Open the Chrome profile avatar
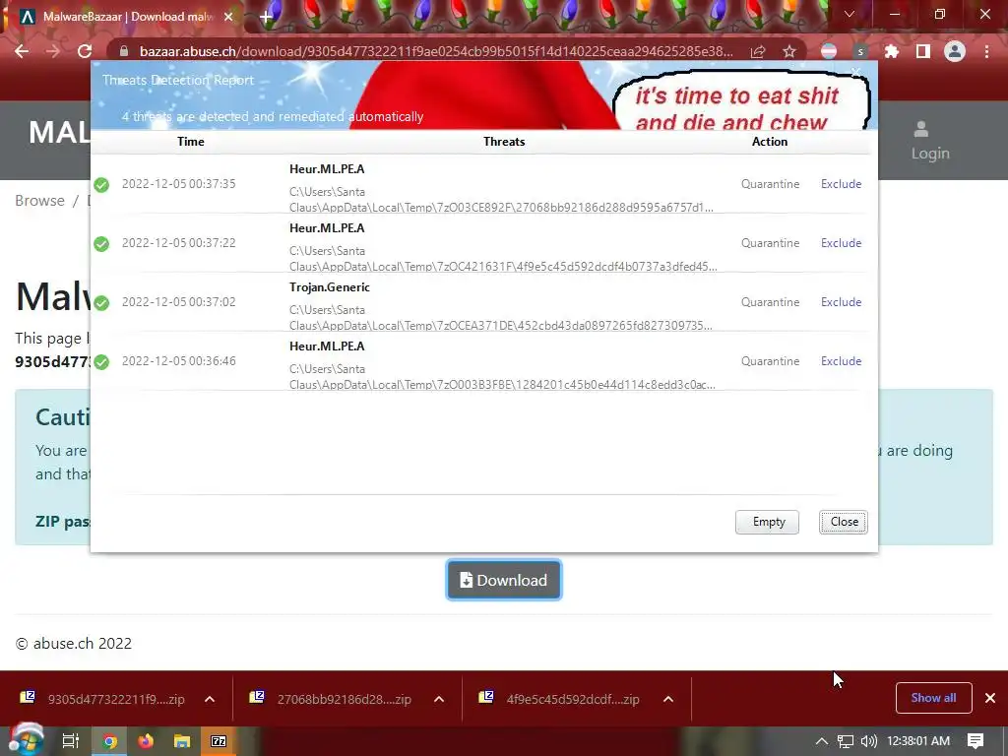 coord(955,51)
